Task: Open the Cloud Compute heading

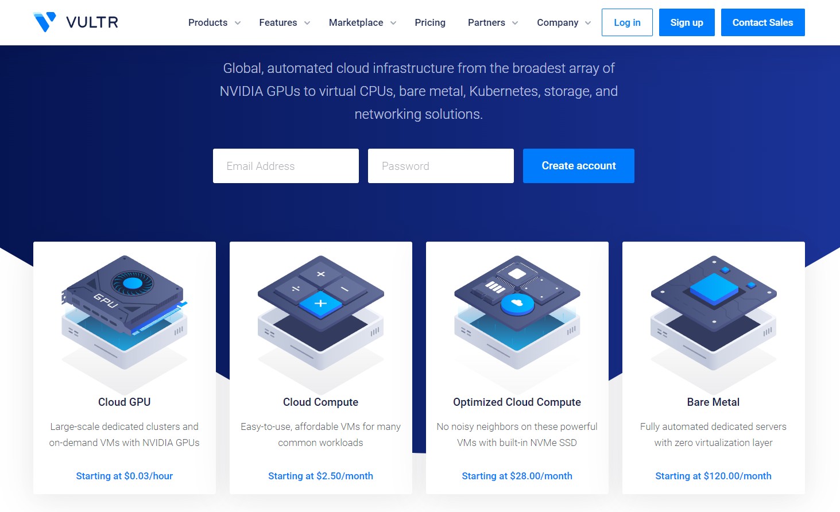Action: click(x=321, y=402)
